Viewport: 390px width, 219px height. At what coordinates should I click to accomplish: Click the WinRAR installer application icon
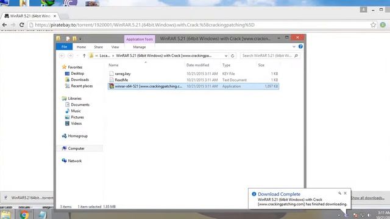[x=112, y=86]
